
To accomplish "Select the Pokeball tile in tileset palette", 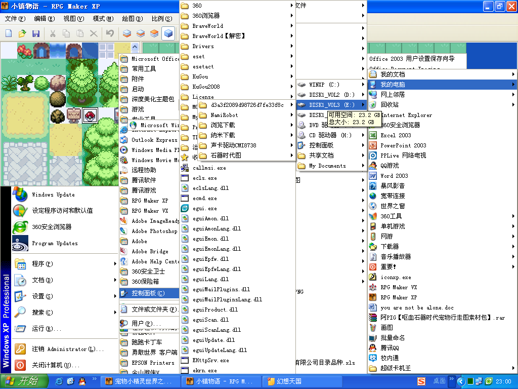I will 90,115.
